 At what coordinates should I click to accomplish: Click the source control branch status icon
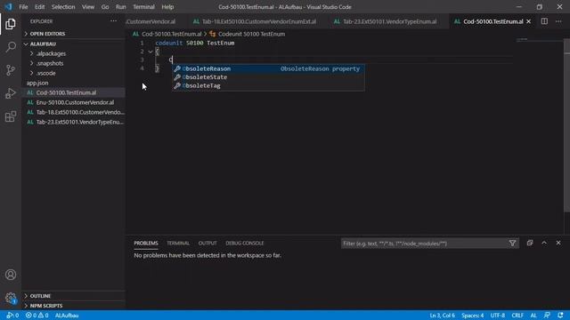pyautogui.click(x=12, y=316)
